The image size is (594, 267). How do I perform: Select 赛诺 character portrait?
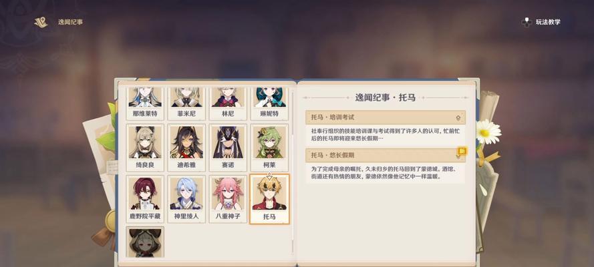click(228, 148)
